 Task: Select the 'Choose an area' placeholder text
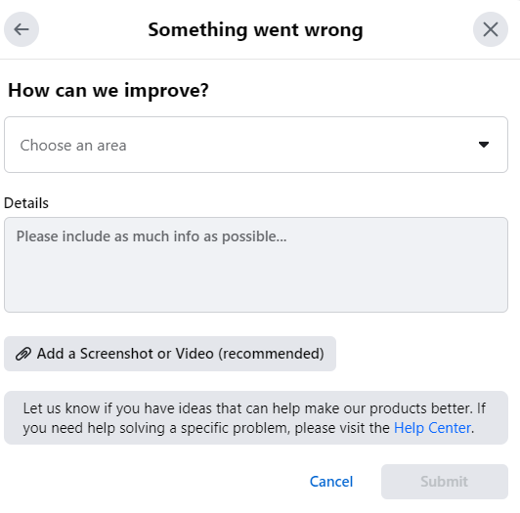click(73, 146)
